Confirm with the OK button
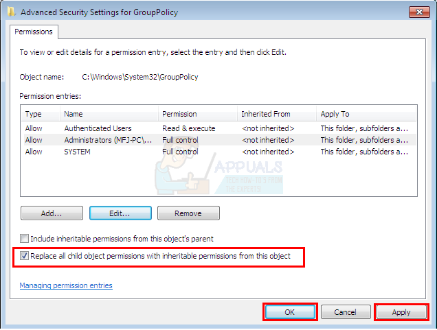Viewport: 437px width, 330px height. pyautogui.click(x=289, y=312)
